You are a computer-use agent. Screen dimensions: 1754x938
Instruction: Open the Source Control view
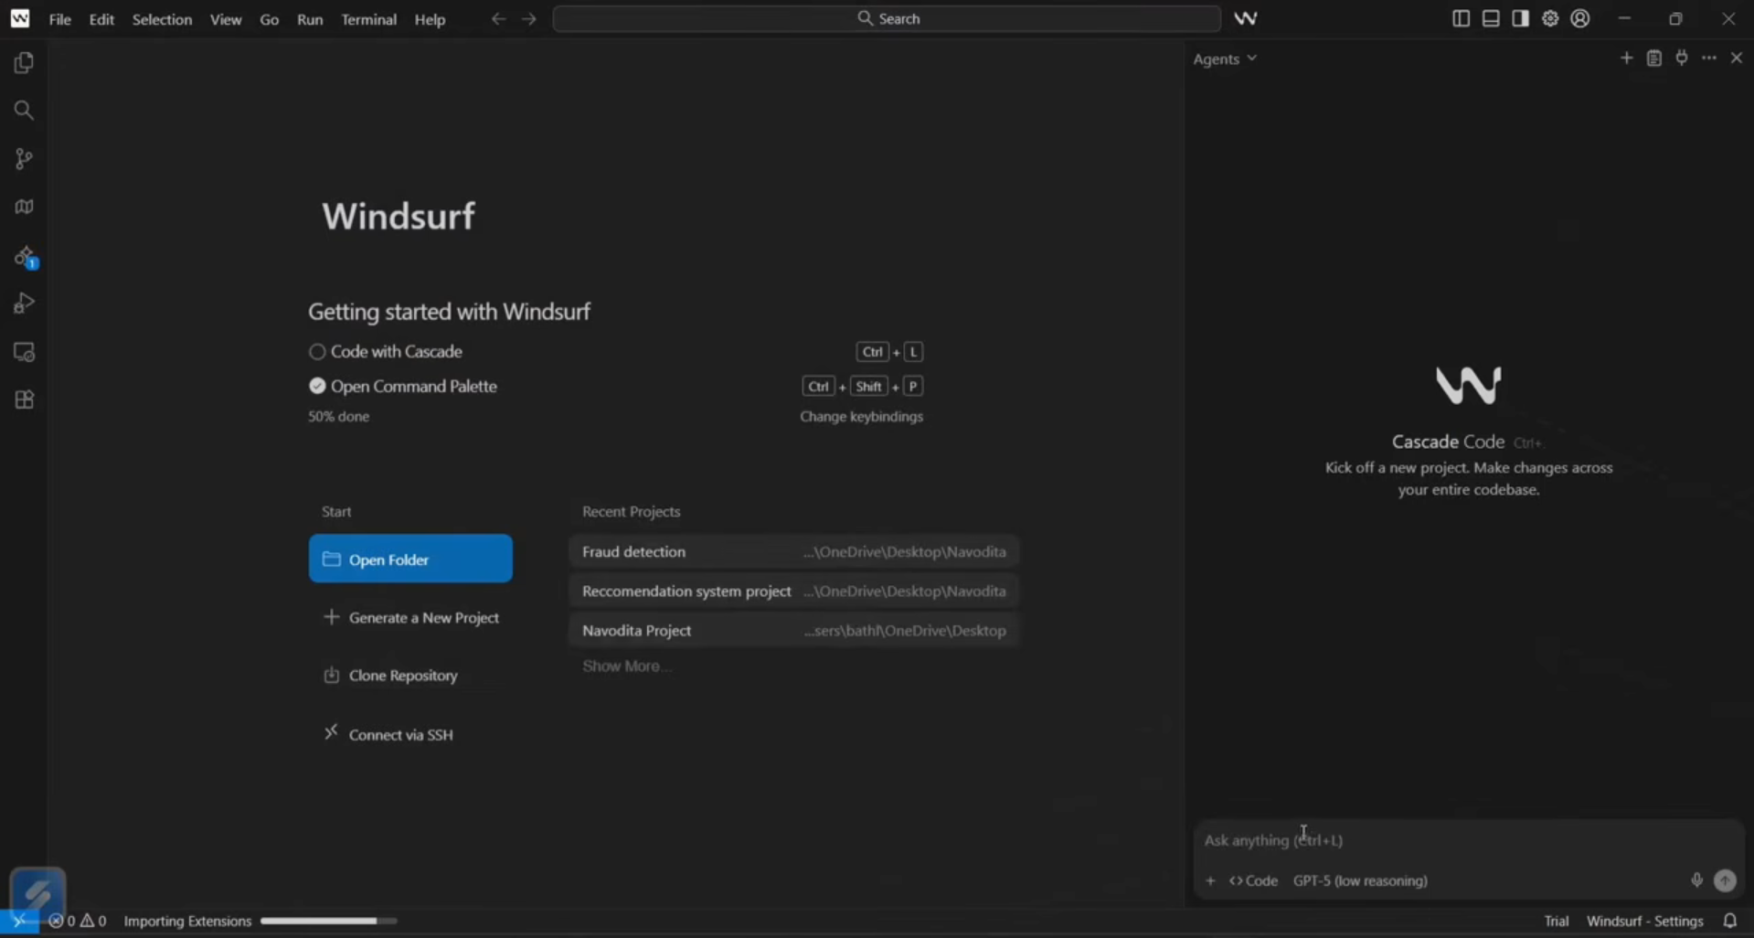[x=24, y=159]
